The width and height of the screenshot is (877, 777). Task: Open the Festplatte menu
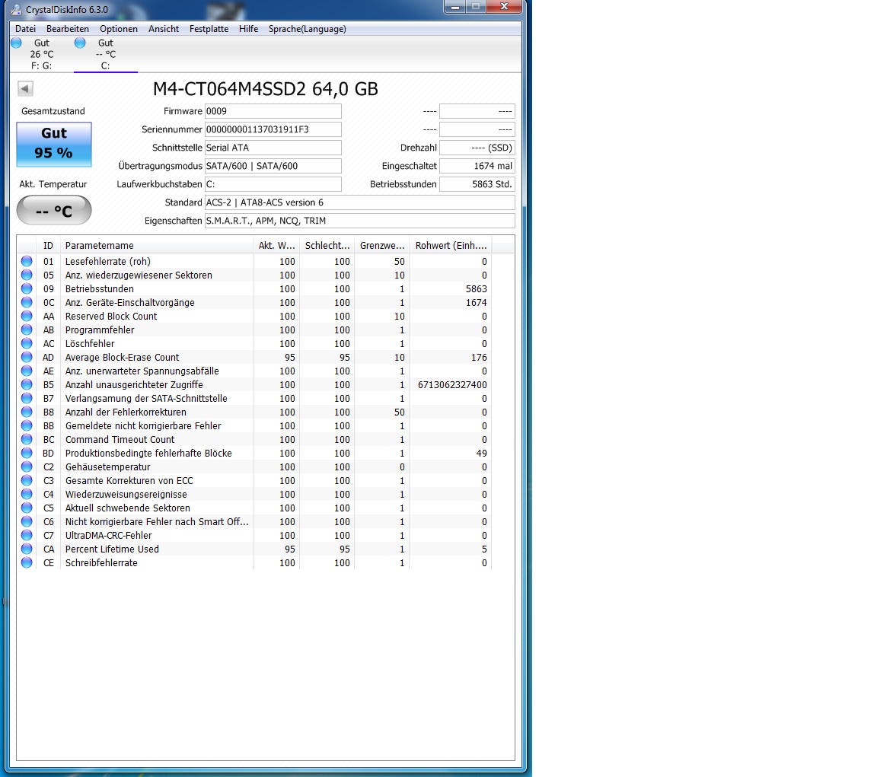(209, 28)
